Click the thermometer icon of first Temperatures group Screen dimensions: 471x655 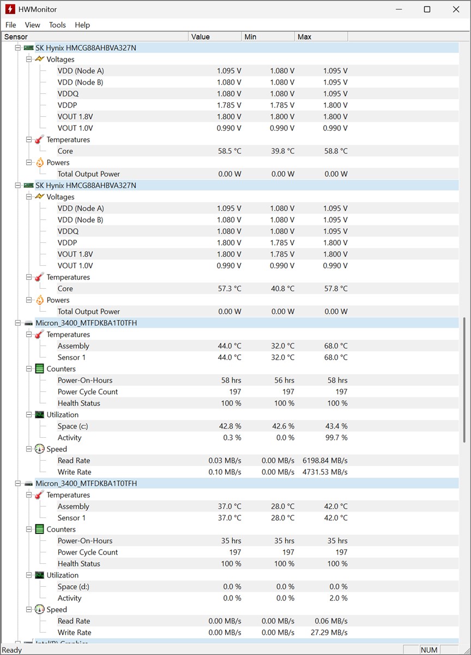(40, 140)
